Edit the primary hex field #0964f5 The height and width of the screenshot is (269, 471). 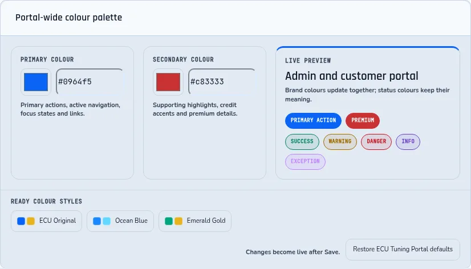coord(90,81)
